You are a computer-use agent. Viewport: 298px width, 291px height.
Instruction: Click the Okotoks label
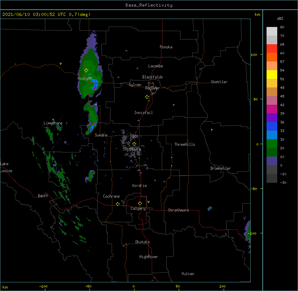point(142,242)
